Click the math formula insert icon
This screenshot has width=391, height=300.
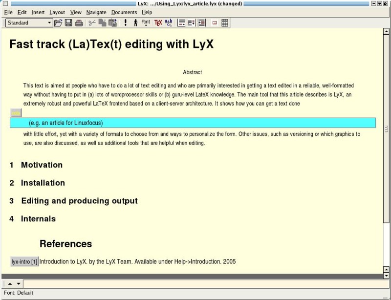[169, 22]
